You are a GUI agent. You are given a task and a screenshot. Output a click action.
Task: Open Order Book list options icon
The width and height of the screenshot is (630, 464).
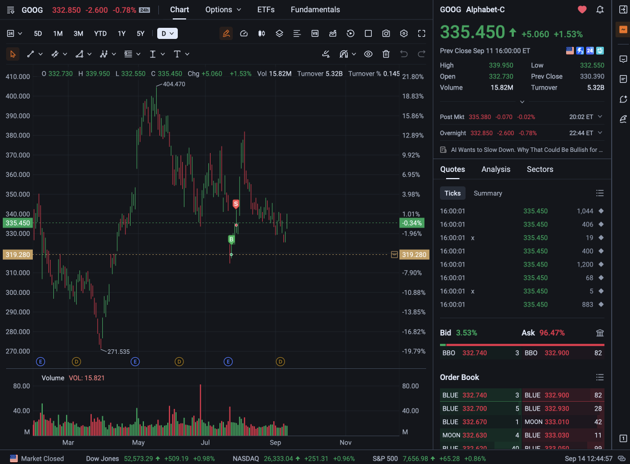(x=600, y=377)
